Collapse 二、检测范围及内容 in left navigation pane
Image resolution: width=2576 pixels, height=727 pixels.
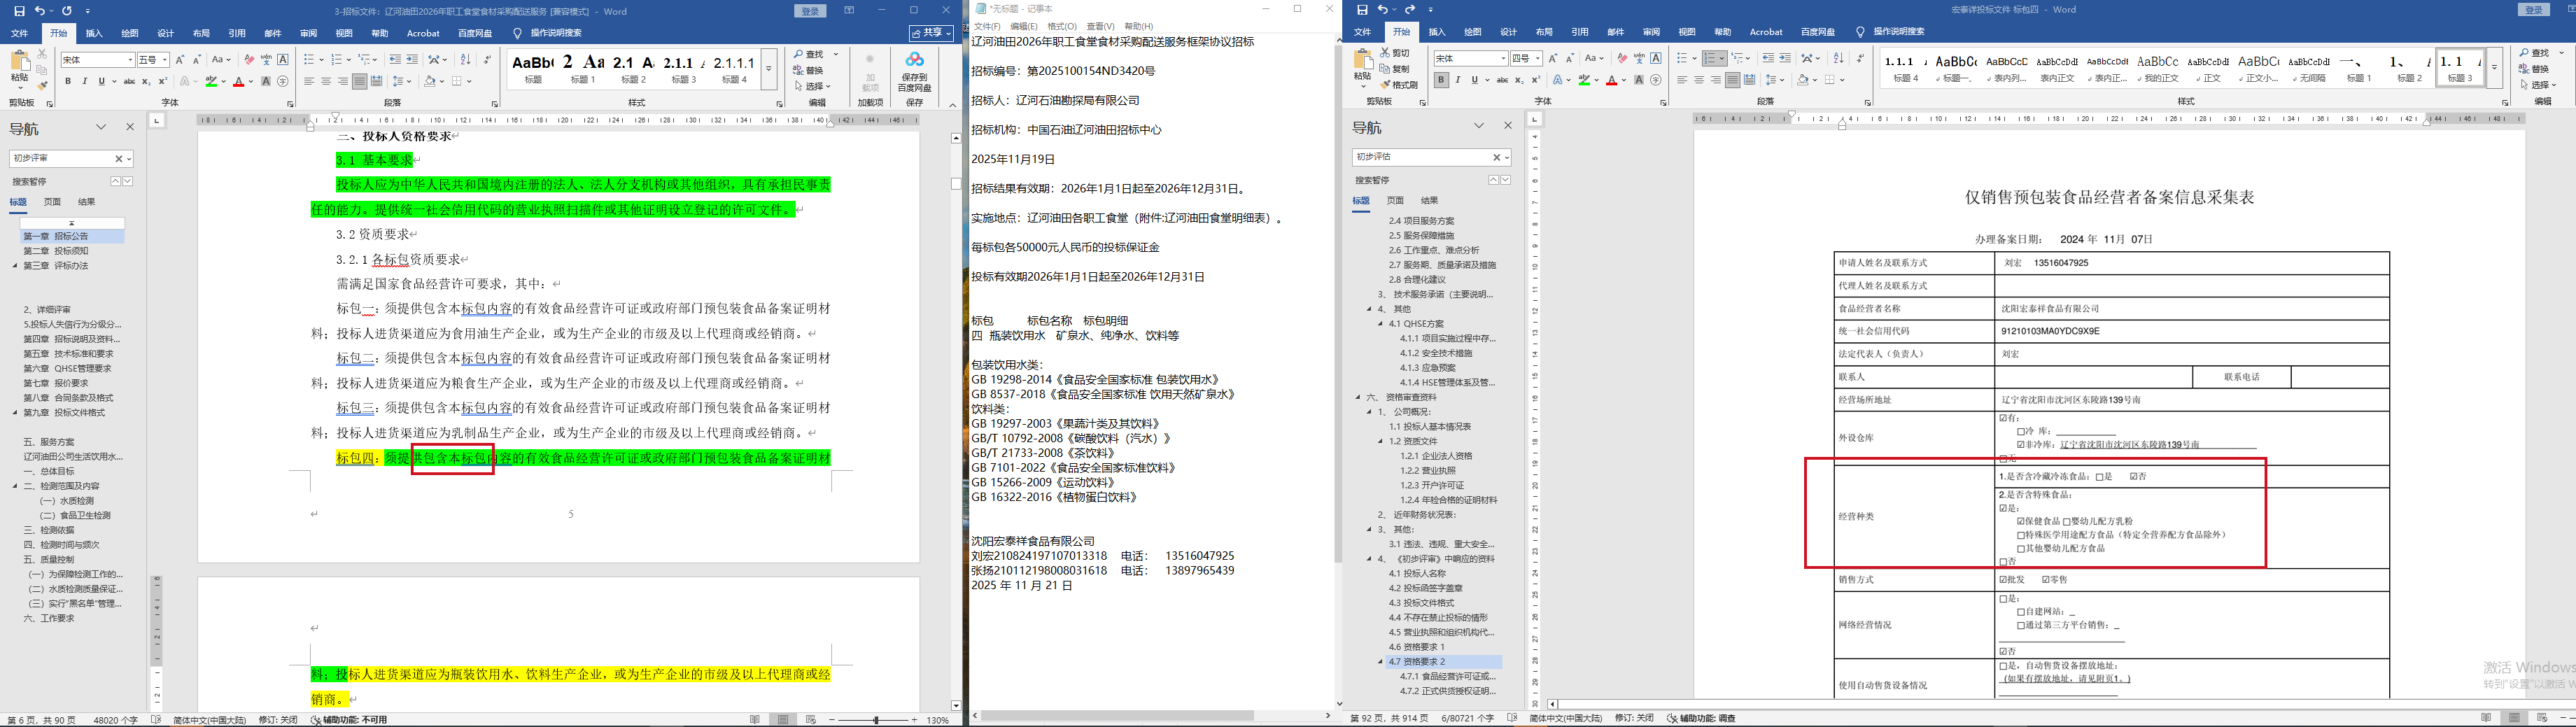pos(15,486)
